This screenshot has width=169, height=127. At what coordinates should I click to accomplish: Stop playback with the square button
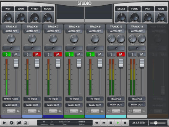point(111,123)
